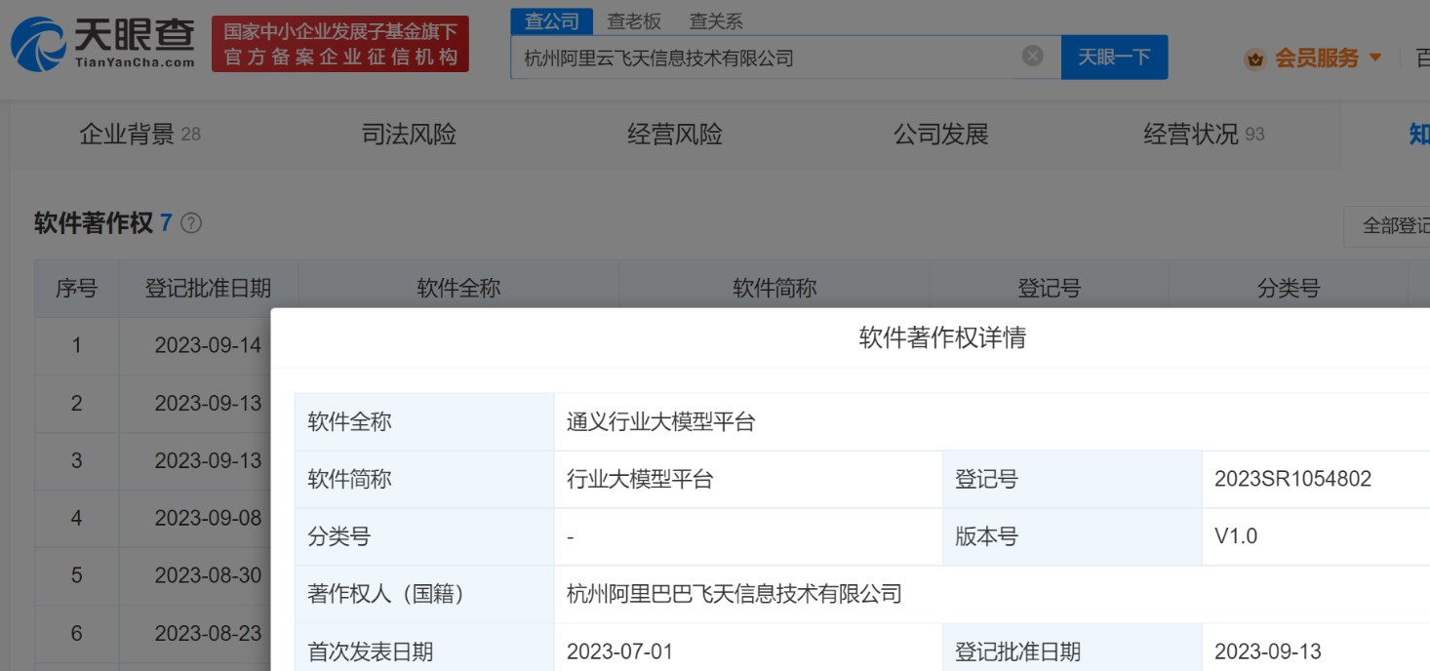Select the 查公司 search tab
This screenshot has height=671, width=1430.
(551, 21)
